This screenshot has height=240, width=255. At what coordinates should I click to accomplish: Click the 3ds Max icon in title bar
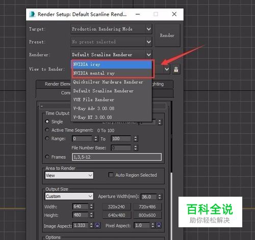coord(32,14)
